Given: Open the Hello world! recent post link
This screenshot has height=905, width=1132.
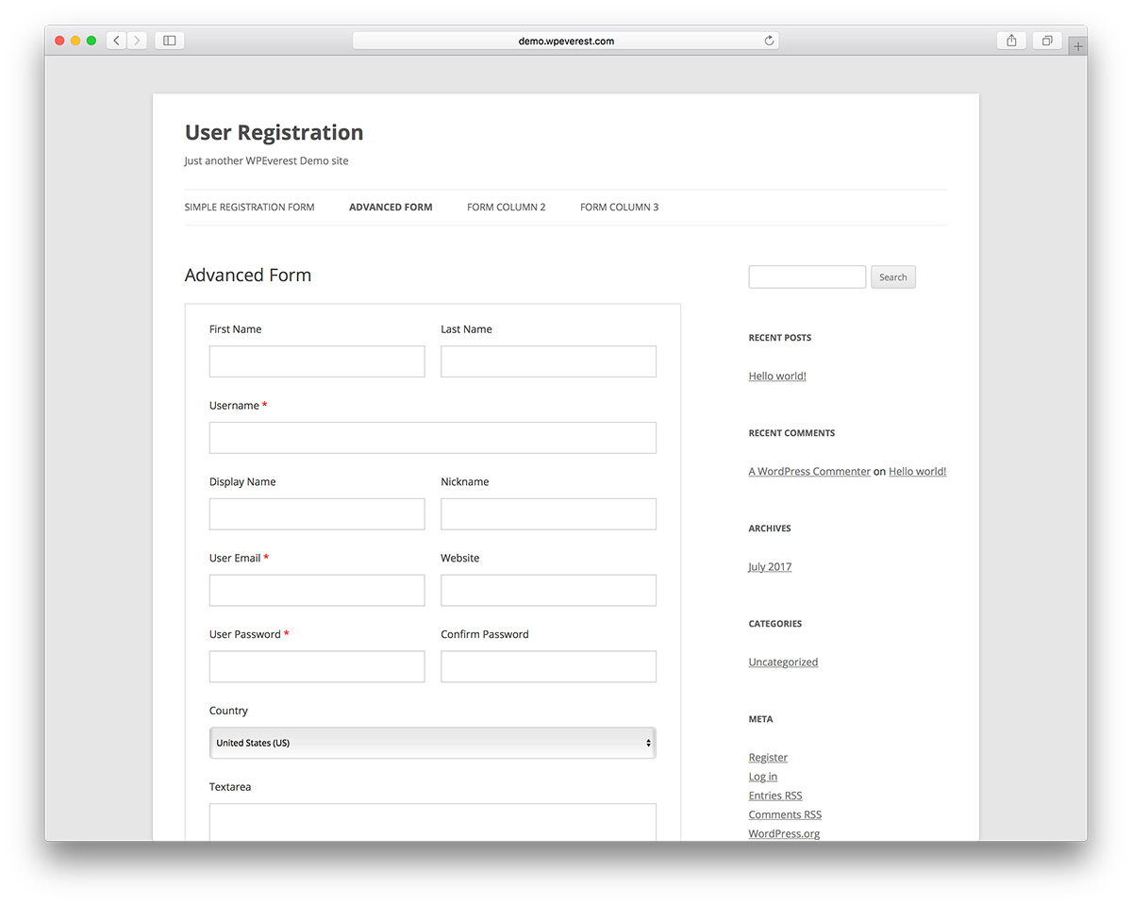Looking at the screenshot, I should [x=777, y=376].
